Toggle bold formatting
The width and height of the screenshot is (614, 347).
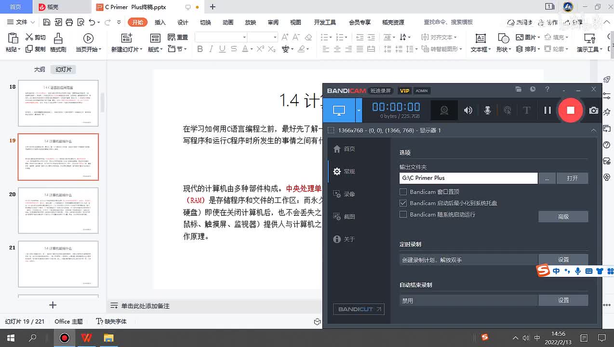pyautogui.click(x=200, y=49)
